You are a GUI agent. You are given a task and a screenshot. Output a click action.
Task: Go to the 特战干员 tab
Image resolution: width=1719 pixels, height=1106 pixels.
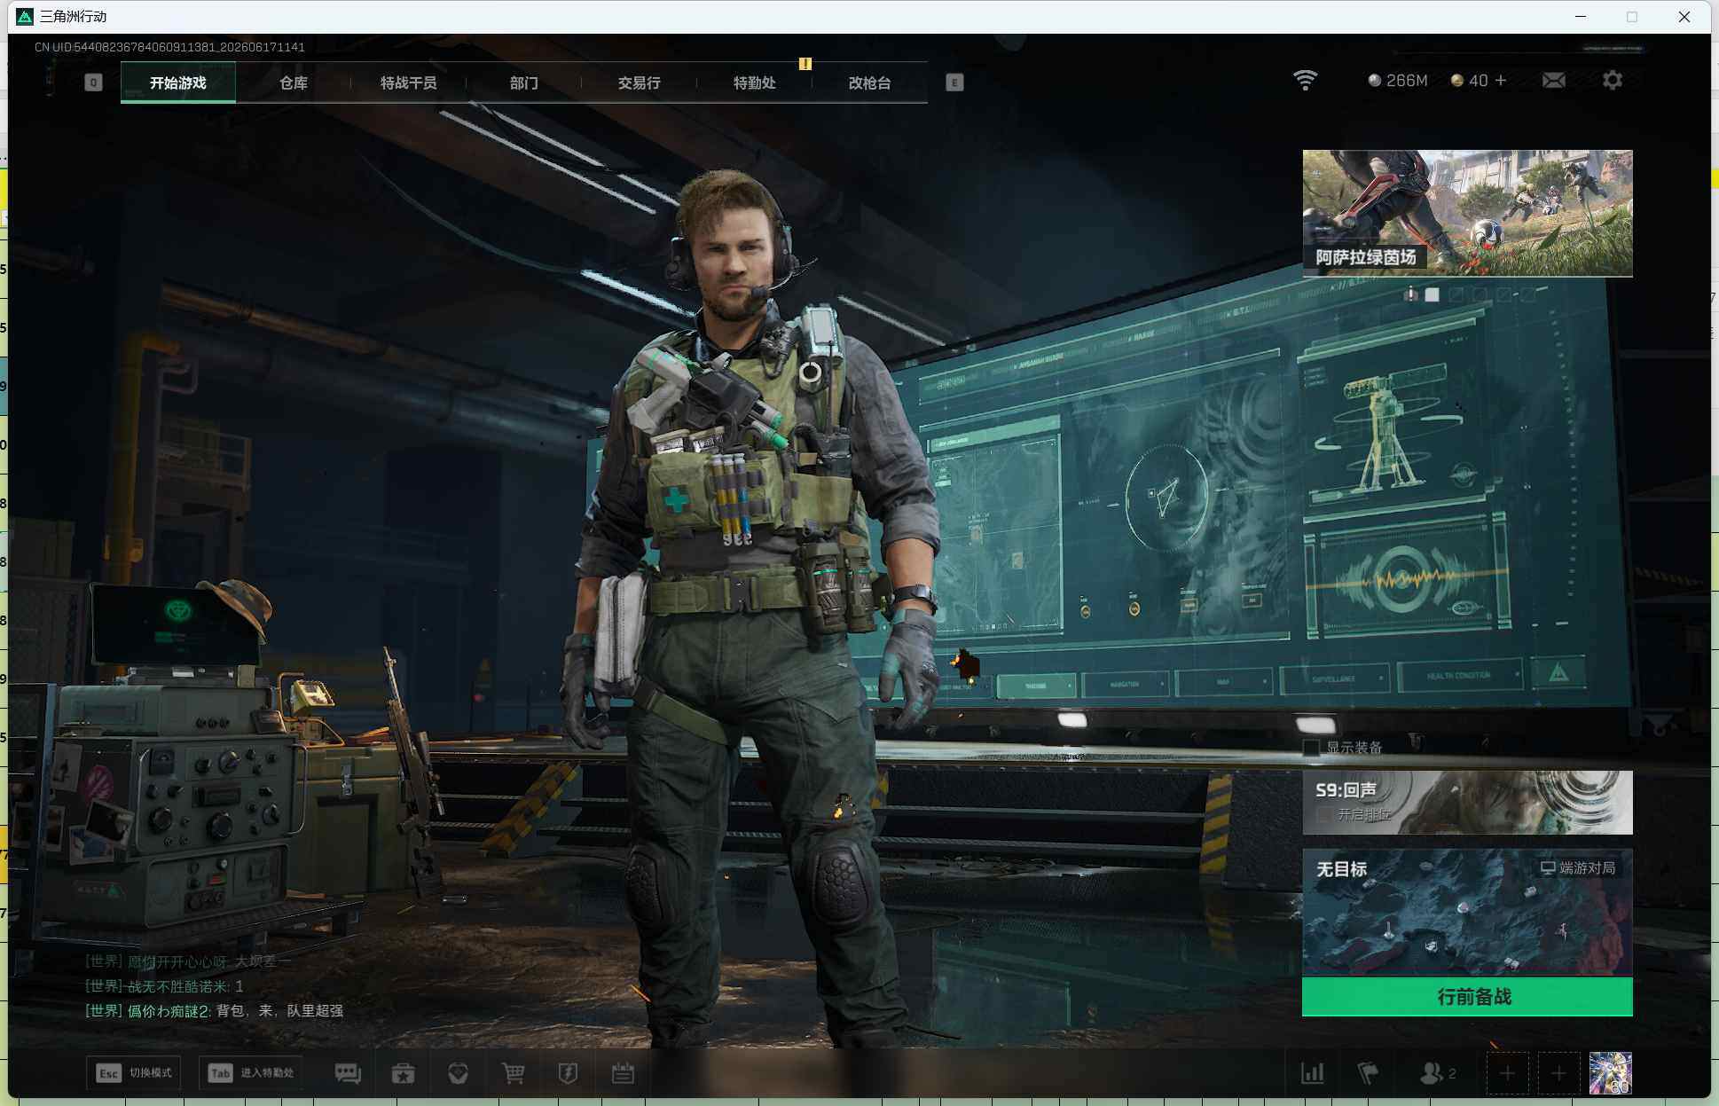[x=409, y=82]
